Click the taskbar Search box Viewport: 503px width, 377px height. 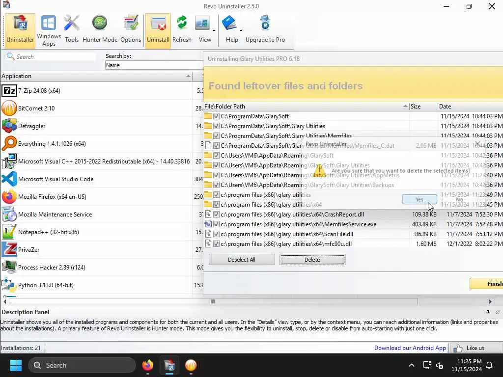click(82, 365)
